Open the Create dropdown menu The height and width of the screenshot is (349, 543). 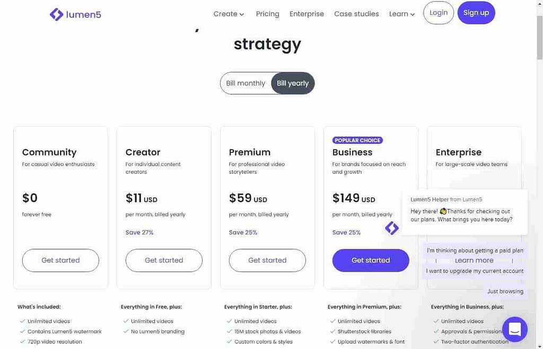click(x=228, y=14)
